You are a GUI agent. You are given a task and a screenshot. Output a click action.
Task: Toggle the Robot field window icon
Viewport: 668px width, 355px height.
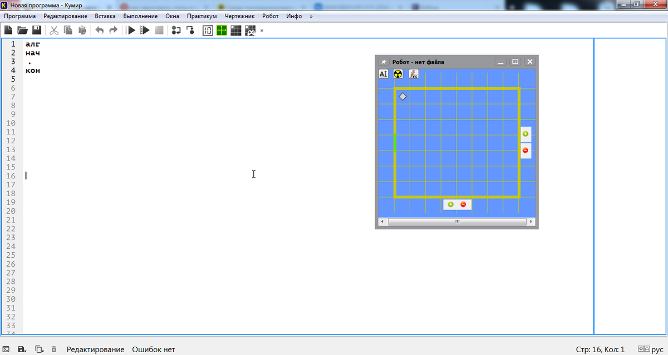[236, 30]
